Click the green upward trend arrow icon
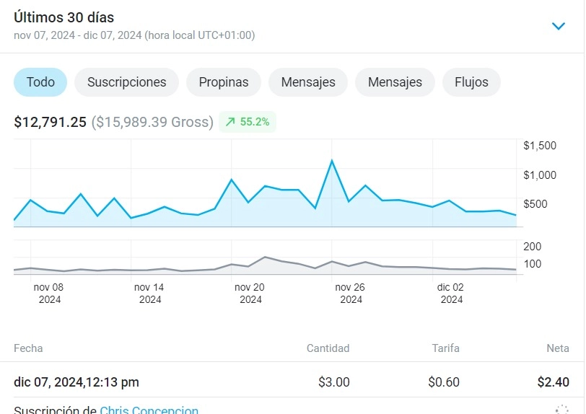The width and height of the screenshot is (586, 414). [230, 123]
